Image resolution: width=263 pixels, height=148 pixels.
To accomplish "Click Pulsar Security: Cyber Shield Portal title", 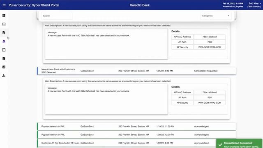I will 34,5.
